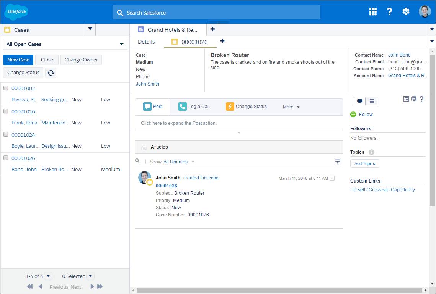The width and height of the screenshot is (436, 294).
Task: Open the Setup gear icon
Action: tap(406, 12)
